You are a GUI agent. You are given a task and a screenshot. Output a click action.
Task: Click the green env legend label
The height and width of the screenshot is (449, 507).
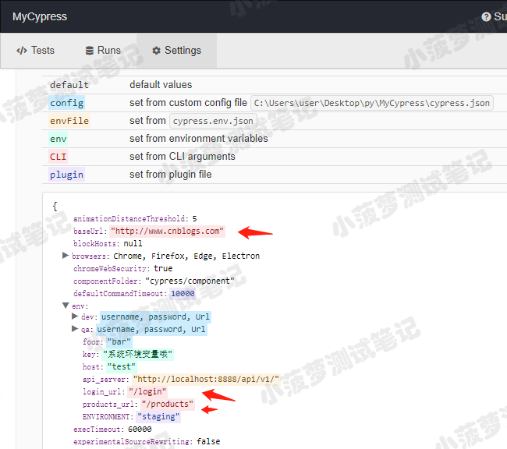58,139
